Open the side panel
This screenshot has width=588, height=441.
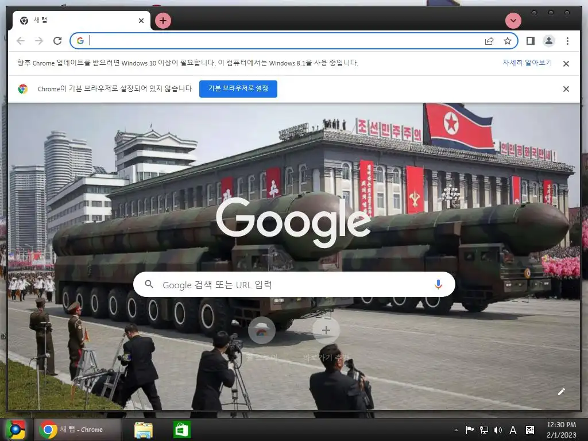click(530, 41)
